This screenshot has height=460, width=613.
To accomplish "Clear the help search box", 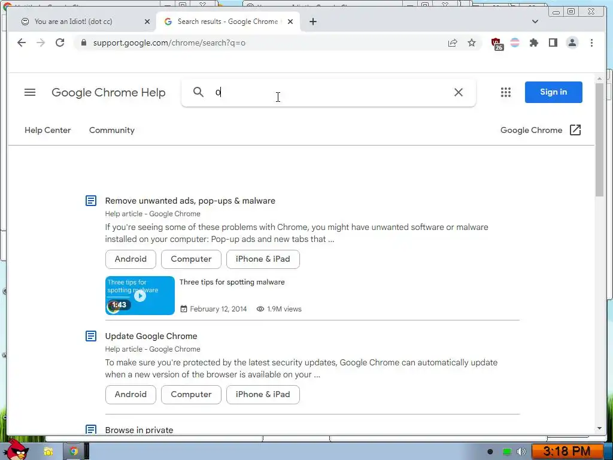I will click(458, 92).
